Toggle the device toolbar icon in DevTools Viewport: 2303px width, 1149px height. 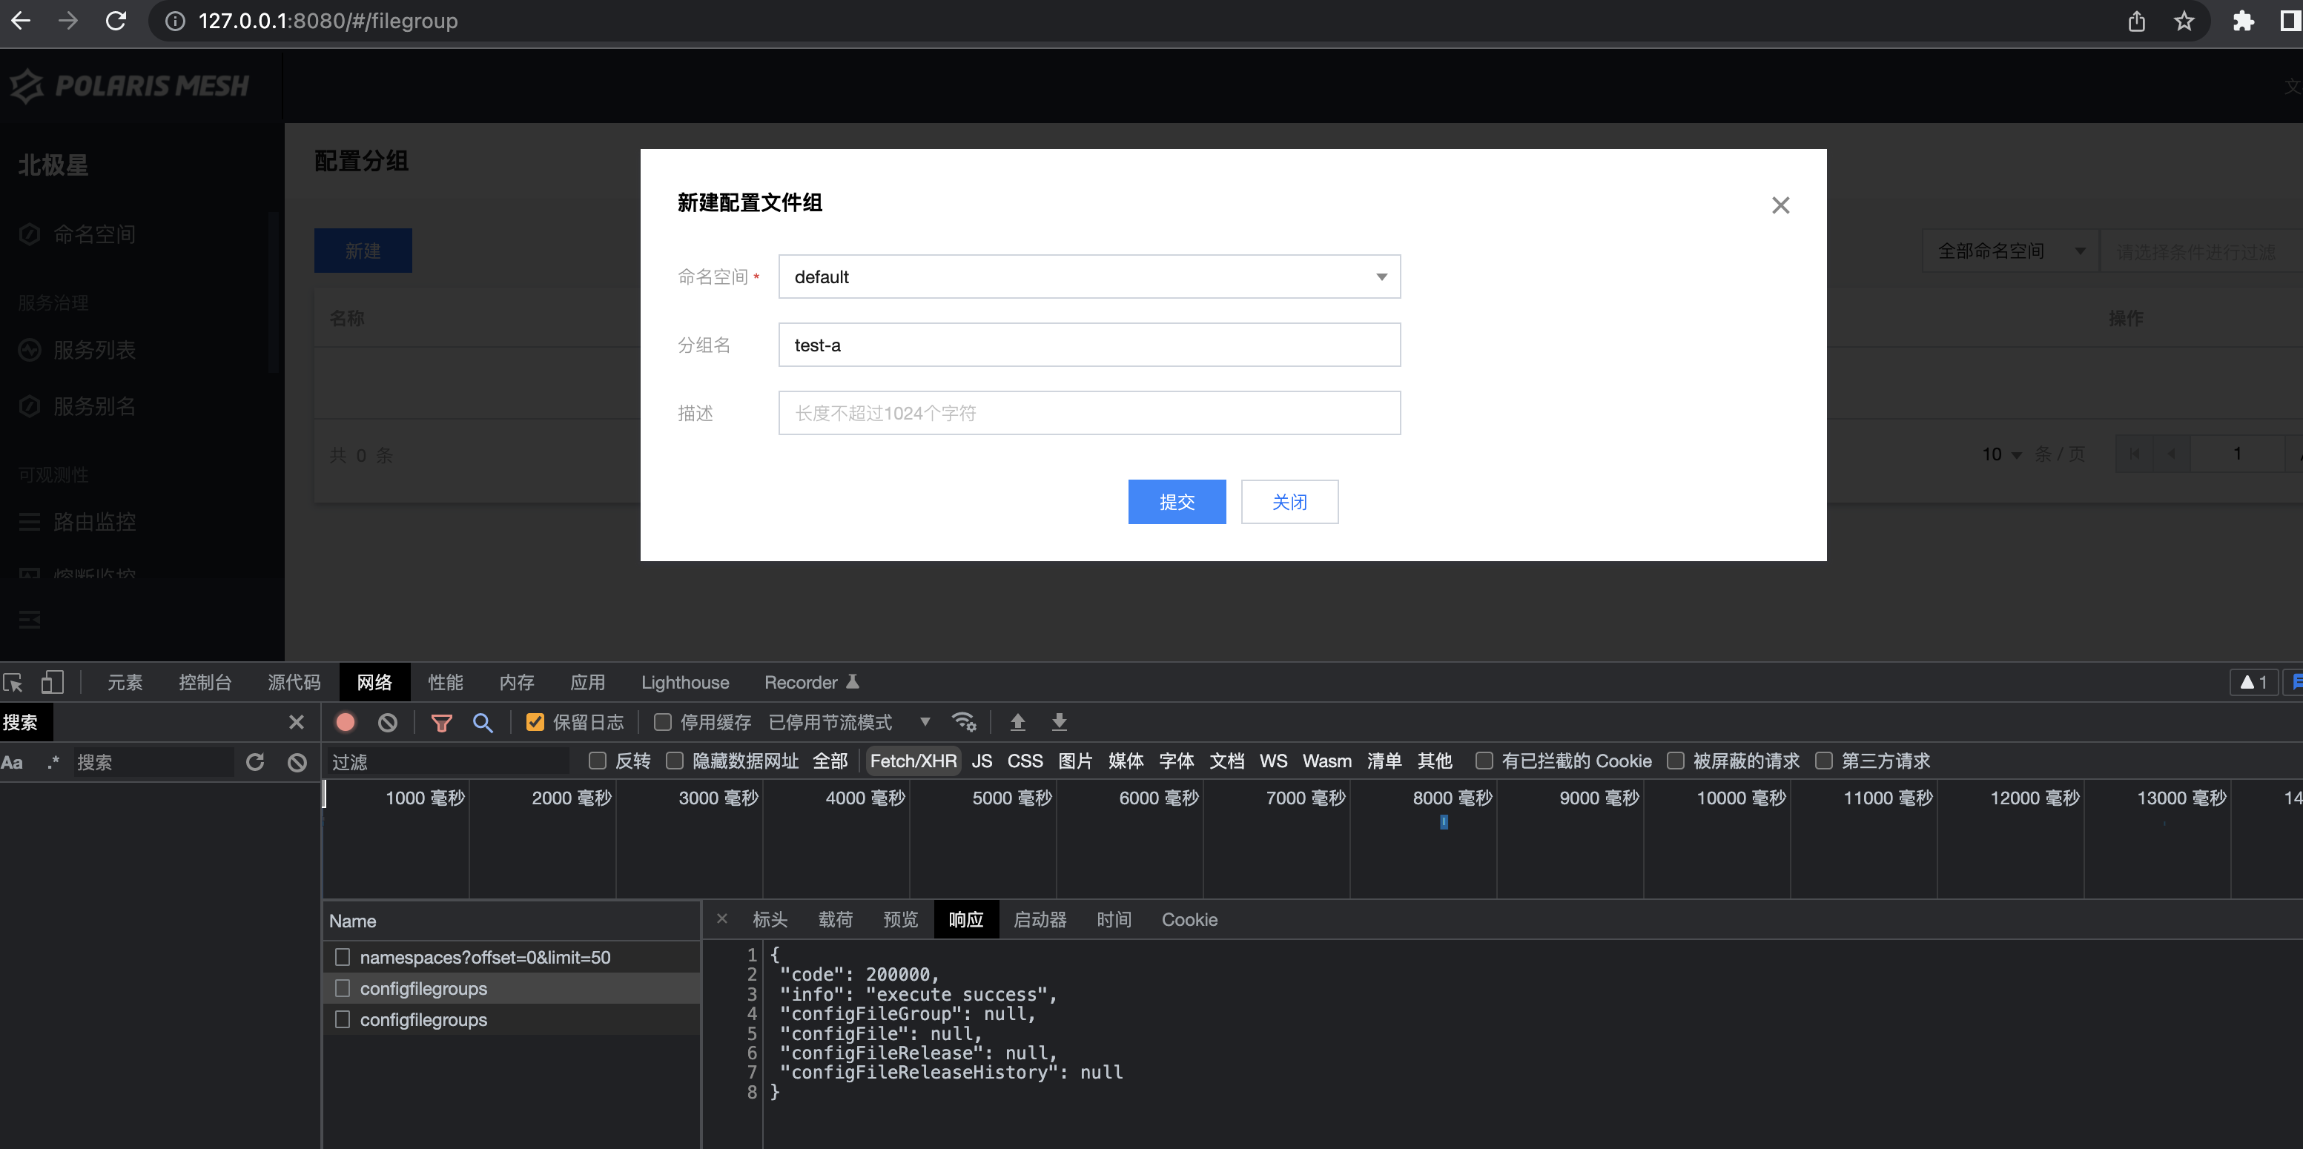coord(52,683)
